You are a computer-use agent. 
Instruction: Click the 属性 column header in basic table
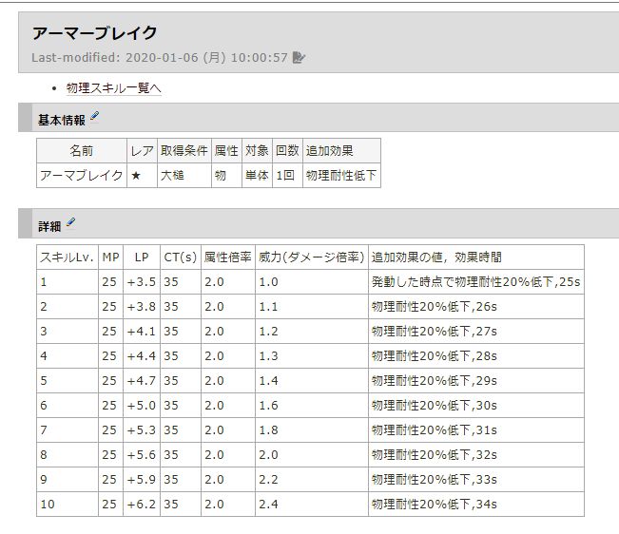(x=226, y=151)
